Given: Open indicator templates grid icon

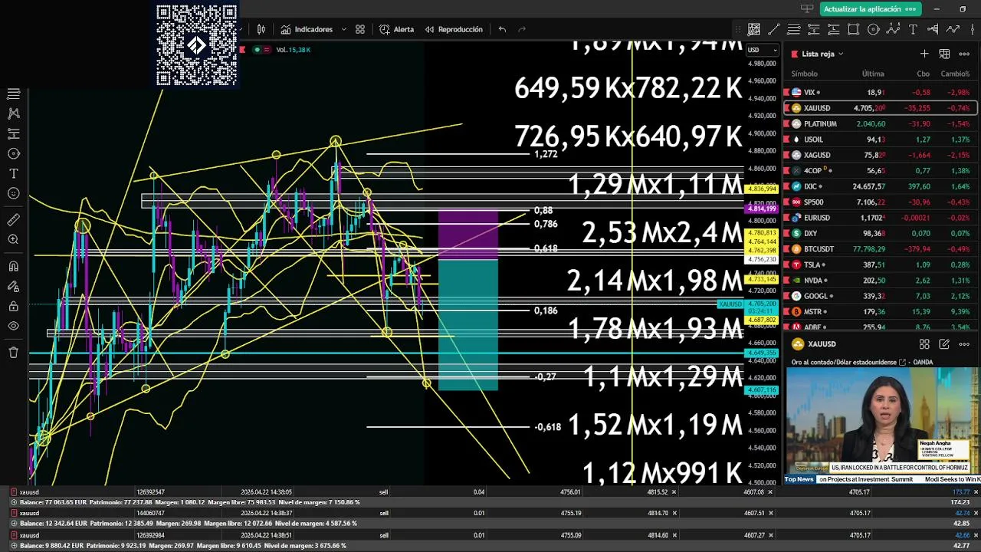Looking at the screenshot, I should (x=360, y=29).
